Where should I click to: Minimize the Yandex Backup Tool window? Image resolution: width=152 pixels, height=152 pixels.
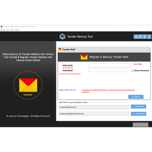[136, 27]
